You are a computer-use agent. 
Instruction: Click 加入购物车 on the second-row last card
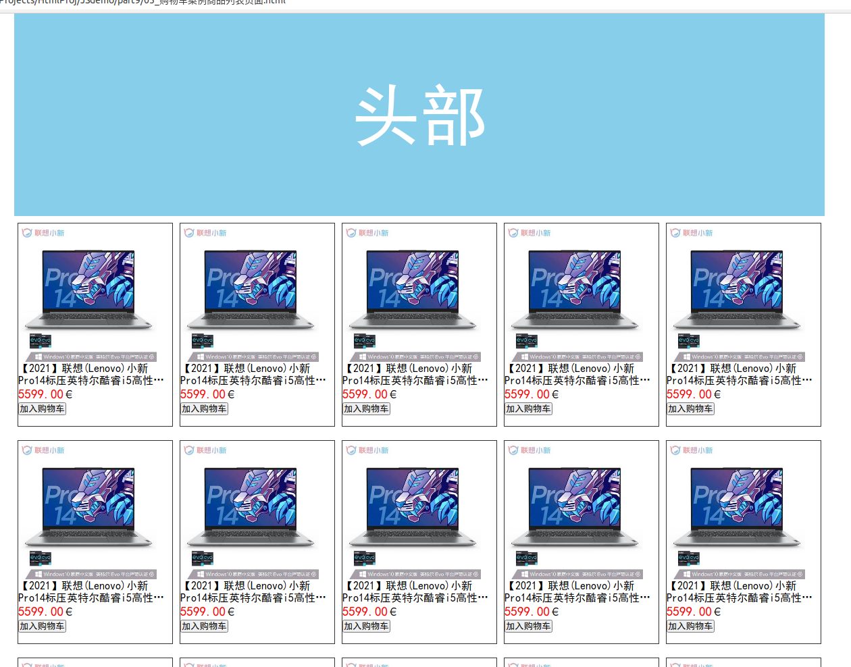click(690, 626)
